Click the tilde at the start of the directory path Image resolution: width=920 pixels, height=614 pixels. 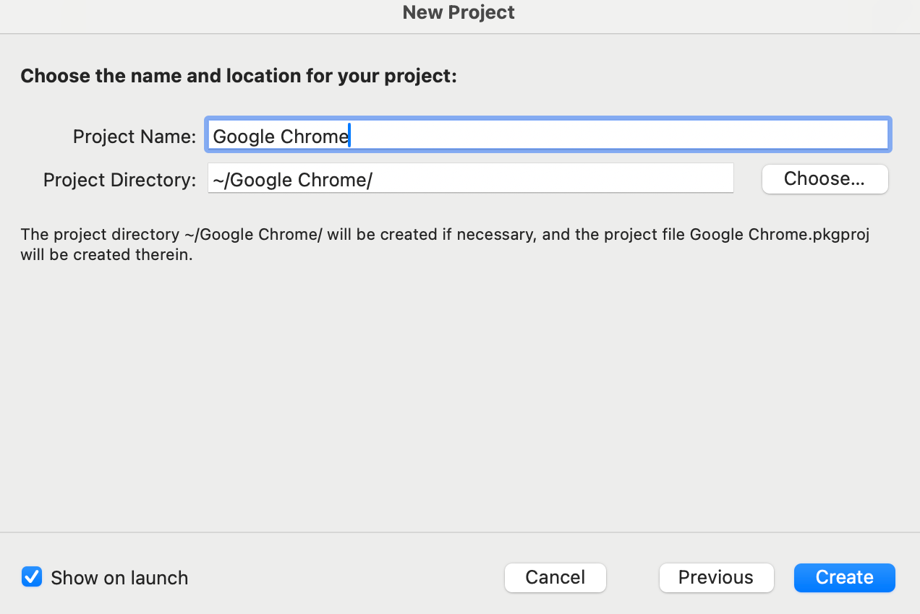point(217,180)
